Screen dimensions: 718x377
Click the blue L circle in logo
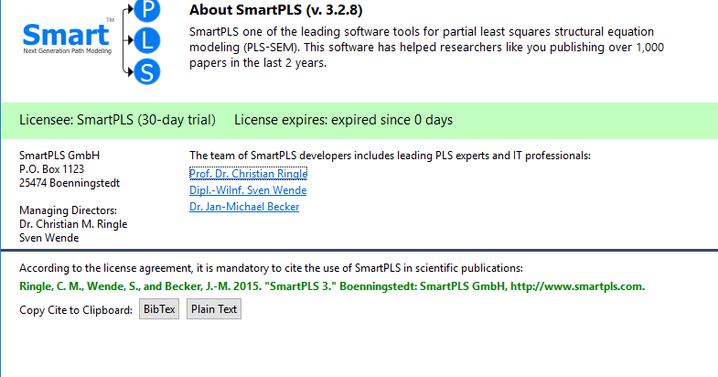pyautogui.click(x=147, y=41)
